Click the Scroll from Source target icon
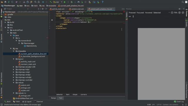Screen dimensions: 188x106 (38, 9)
